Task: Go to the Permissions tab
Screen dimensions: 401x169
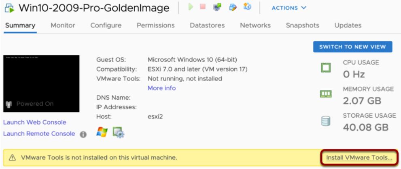Action: pos(155,25)
